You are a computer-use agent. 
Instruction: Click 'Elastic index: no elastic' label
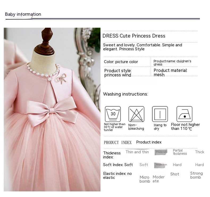[117, 175]
